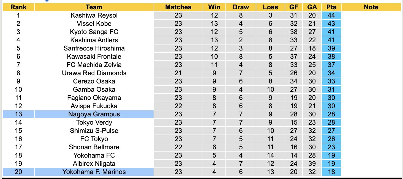Click the Urawa Red Diamonds team name
403x179 pixels.
coord(94,73)
